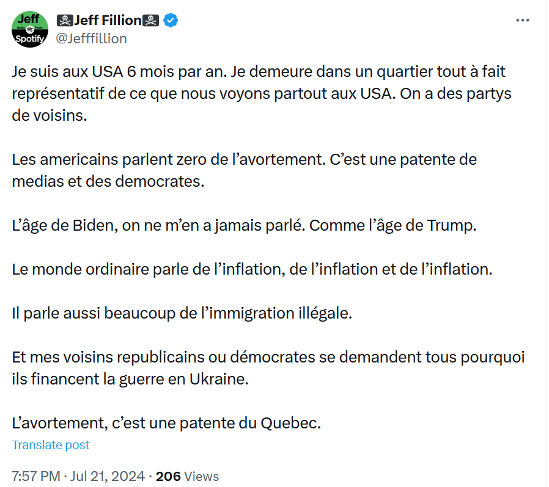
Task: Open the three-dot more options menu
Action: point(522,21)
